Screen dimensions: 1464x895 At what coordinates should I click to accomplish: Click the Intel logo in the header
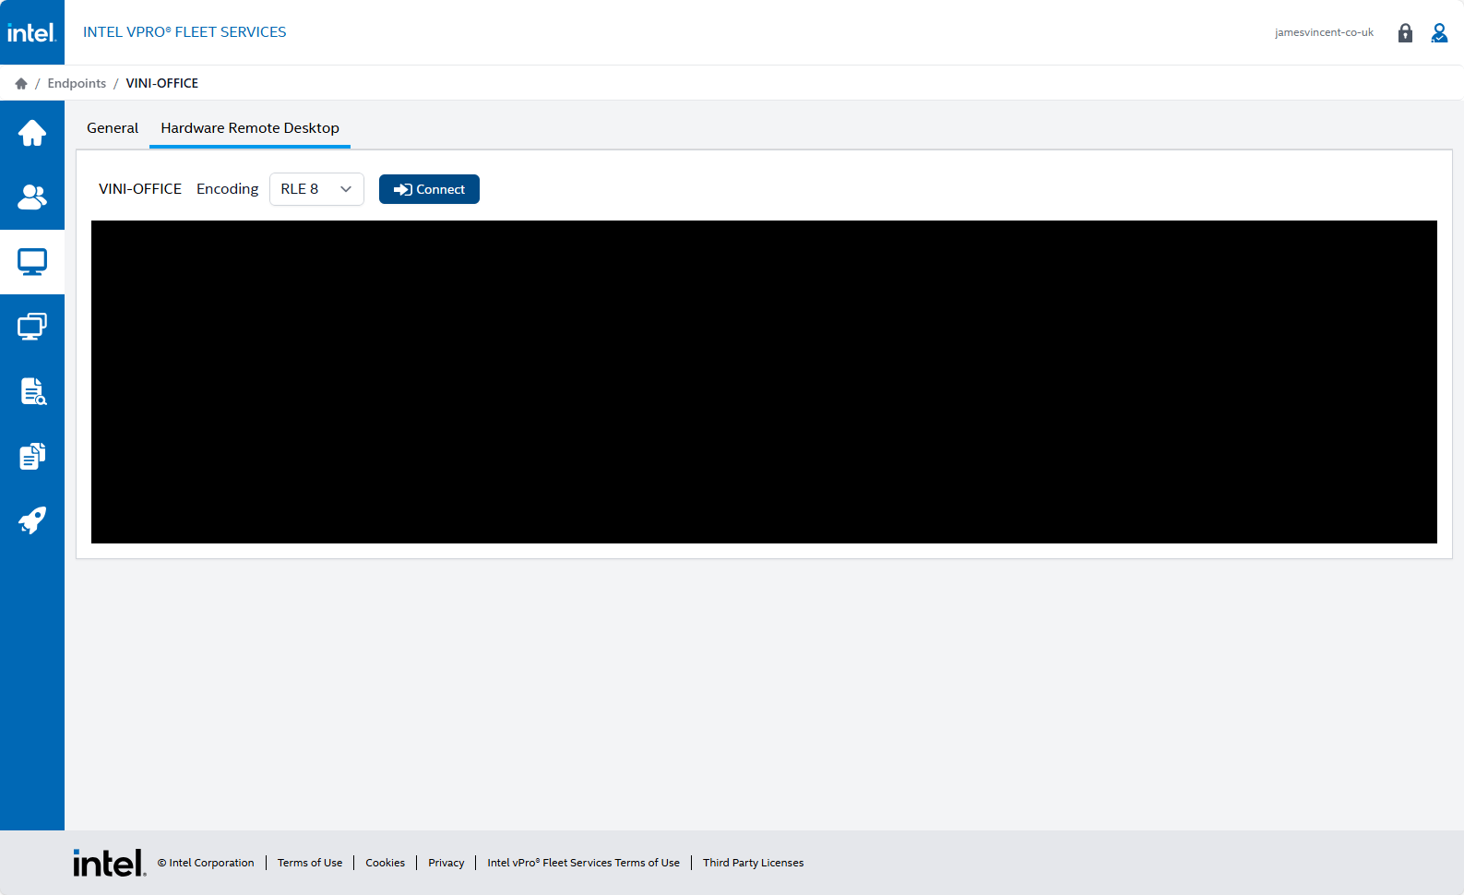pos(32,32)
